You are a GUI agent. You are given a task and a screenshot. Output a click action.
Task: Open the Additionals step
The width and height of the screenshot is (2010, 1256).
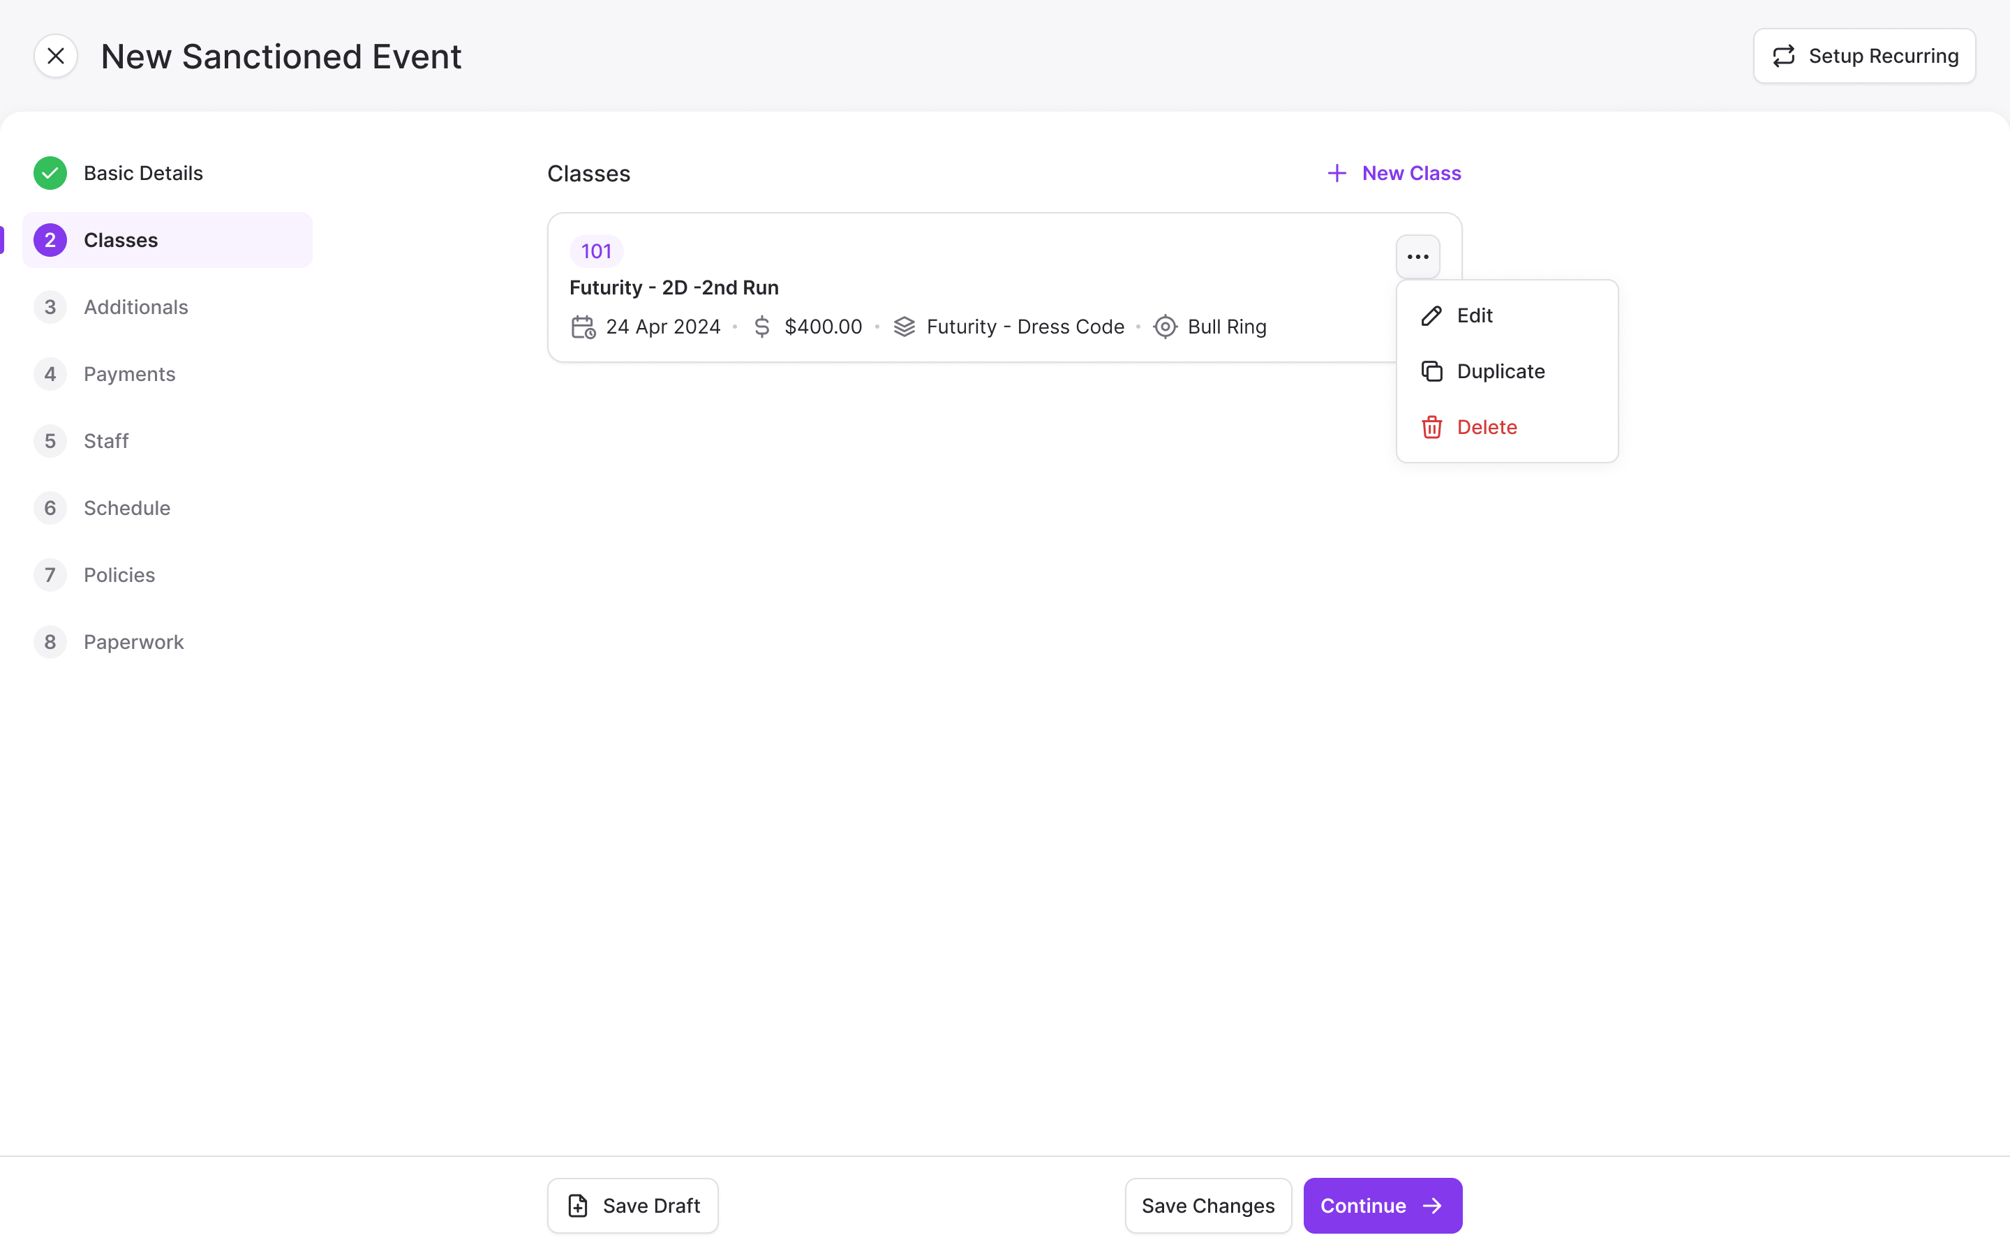click(x=167, y=307)
